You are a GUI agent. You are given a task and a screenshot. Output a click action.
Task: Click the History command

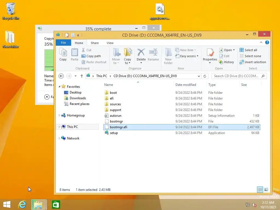tap(226, 62)
